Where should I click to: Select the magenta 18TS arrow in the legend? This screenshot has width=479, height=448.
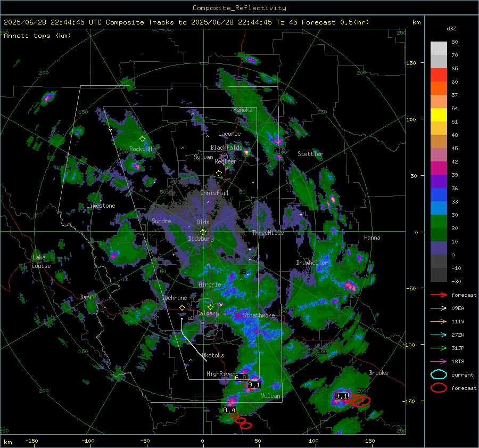click(x=439, y=362)
